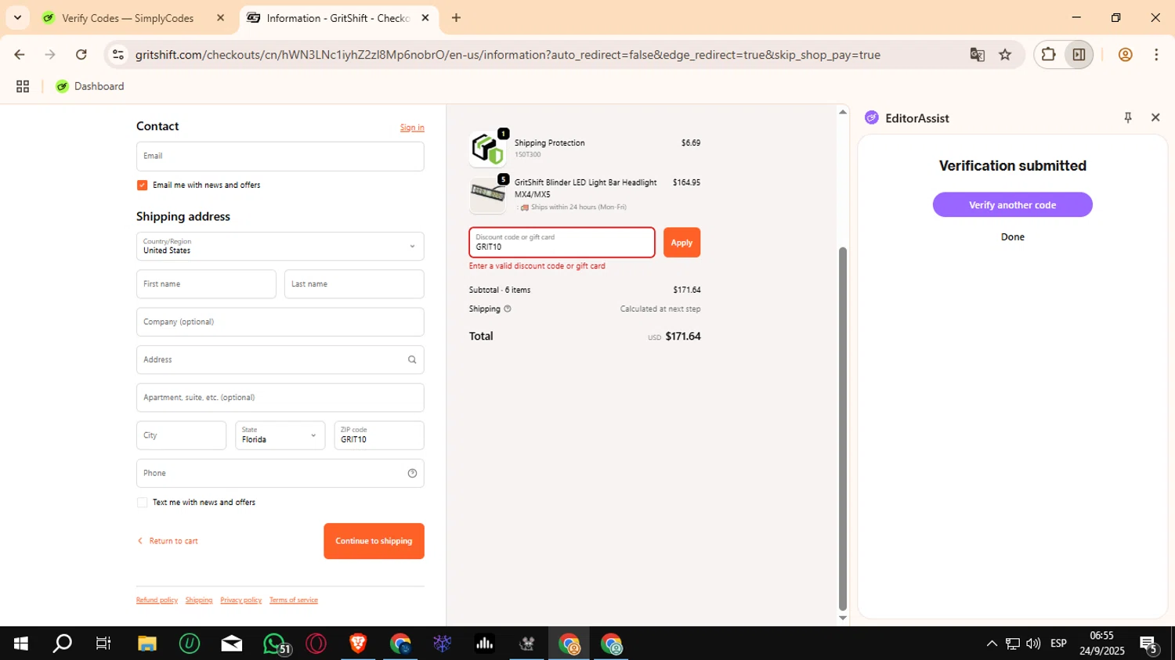Expand the Country/Region dropdown
The image size is (1175, 660).
pos(280,246)
